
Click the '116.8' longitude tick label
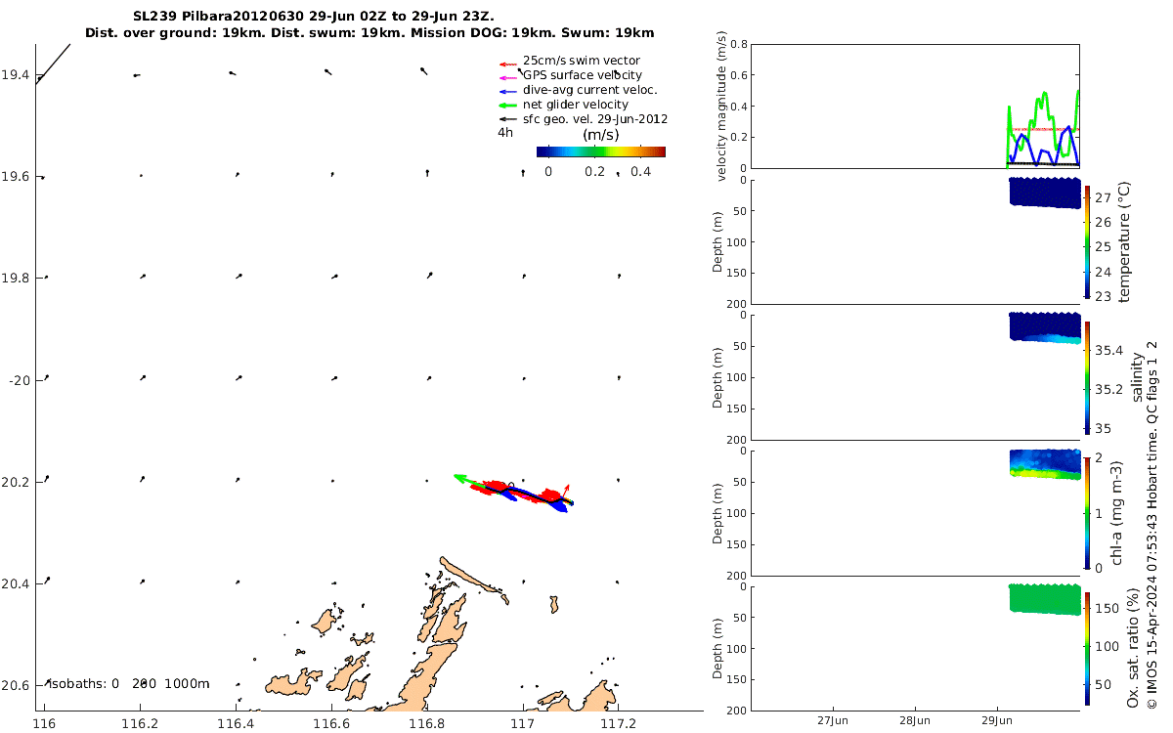[x=427, y=724]
